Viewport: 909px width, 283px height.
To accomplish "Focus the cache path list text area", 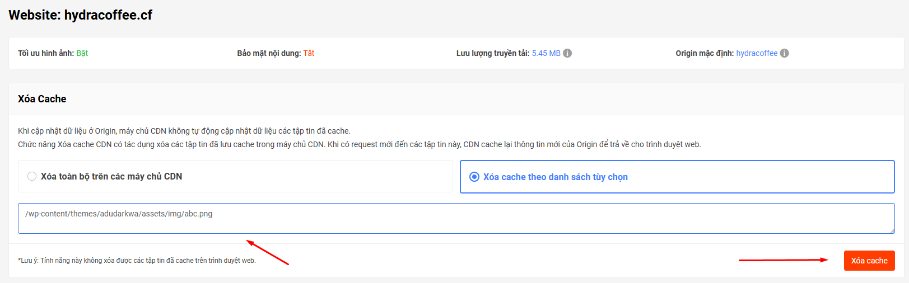I will (x=456, y=218).
